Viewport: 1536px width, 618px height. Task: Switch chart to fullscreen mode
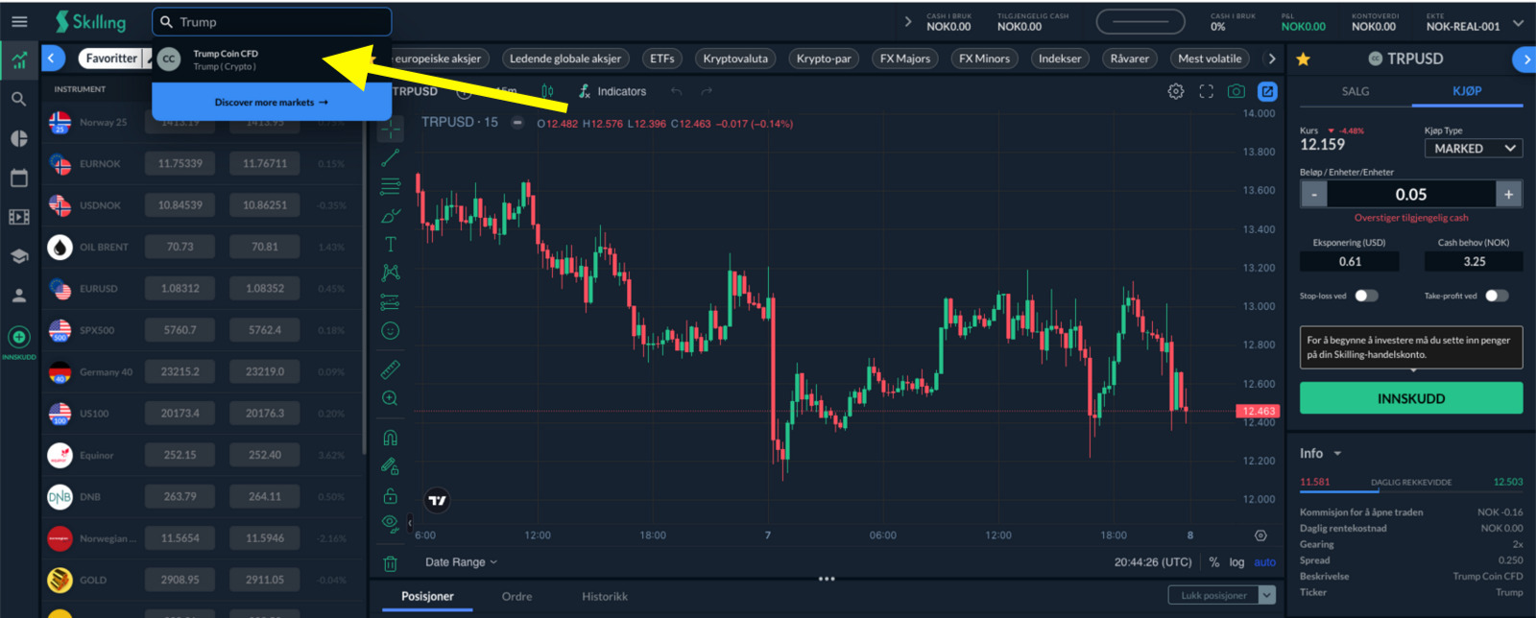[x=1207, y=91]
